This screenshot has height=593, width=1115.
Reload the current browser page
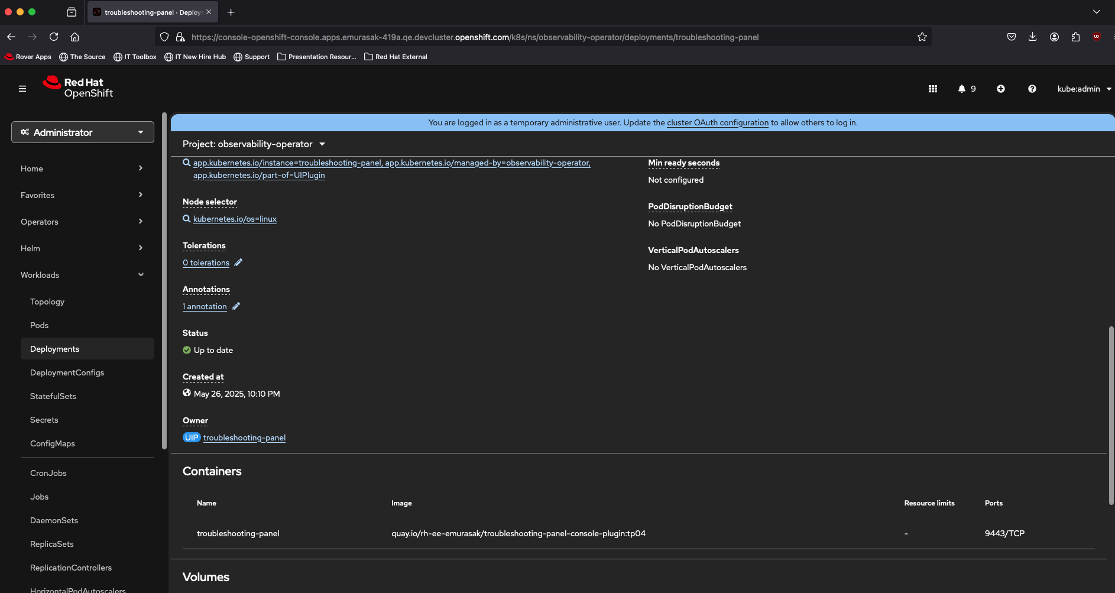click(x=54, y=37)
